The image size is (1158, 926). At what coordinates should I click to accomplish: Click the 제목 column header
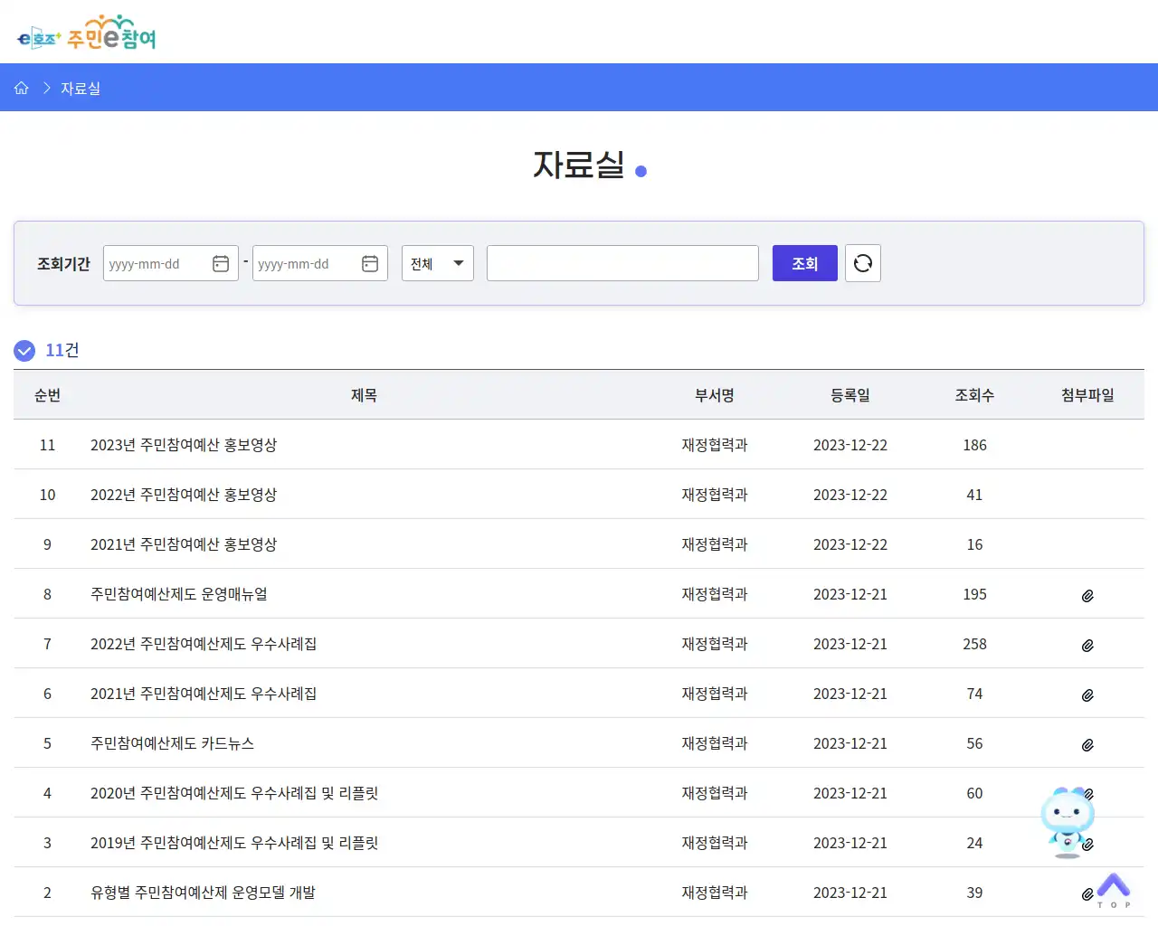[x=364, y=395]
